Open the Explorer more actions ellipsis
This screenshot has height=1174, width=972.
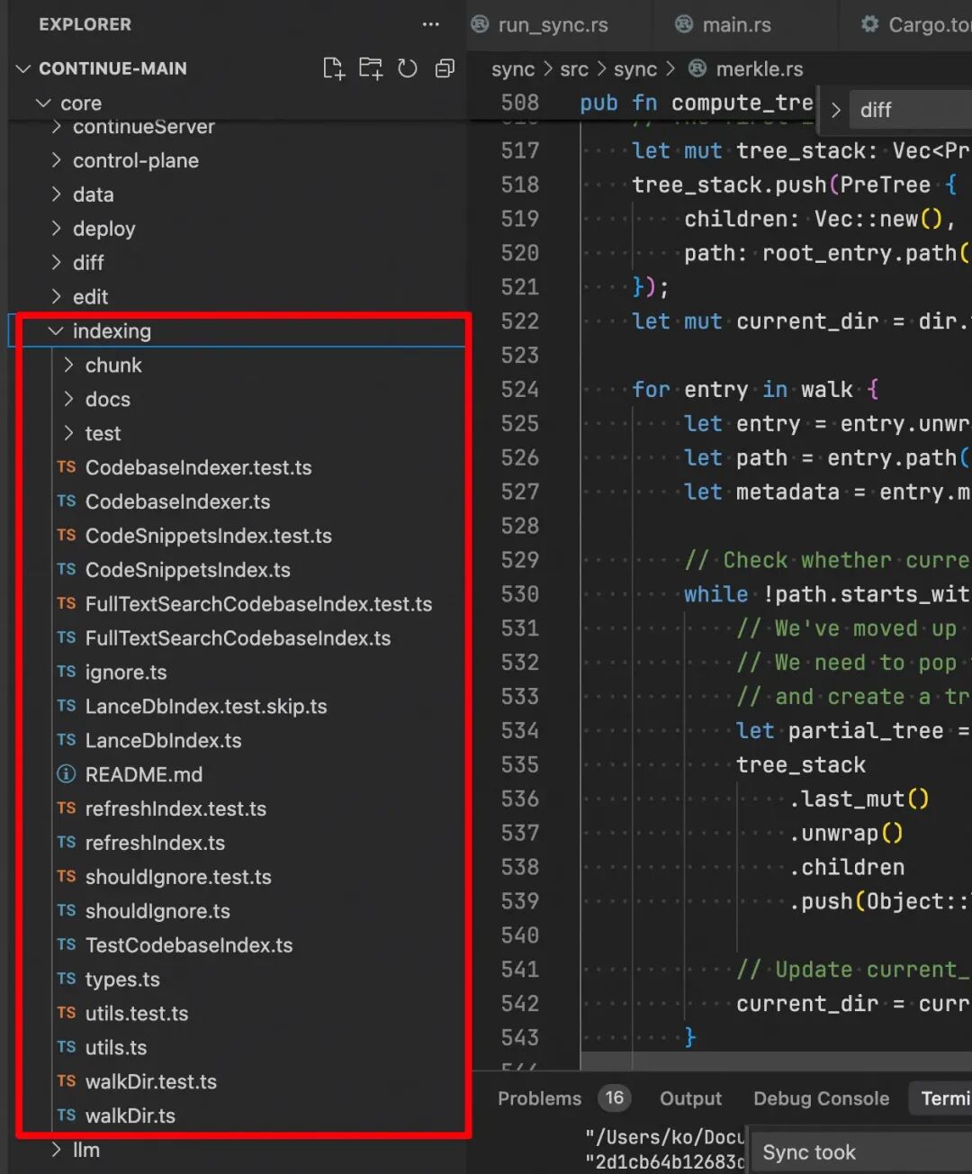point(431,24)
